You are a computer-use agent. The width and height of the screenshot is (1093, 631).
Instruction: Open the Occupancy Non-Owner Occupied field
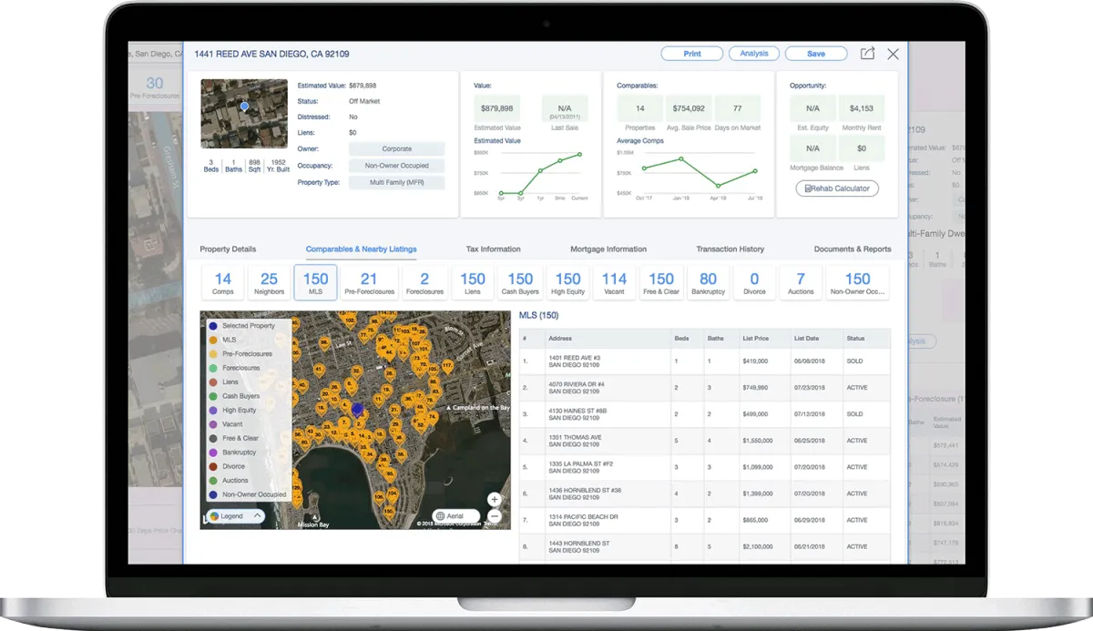[396, 166]
